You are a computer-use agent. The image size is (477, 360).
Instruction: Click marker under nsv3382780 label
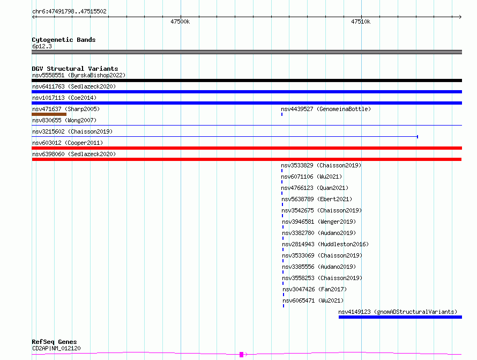[x=283, y=238]
